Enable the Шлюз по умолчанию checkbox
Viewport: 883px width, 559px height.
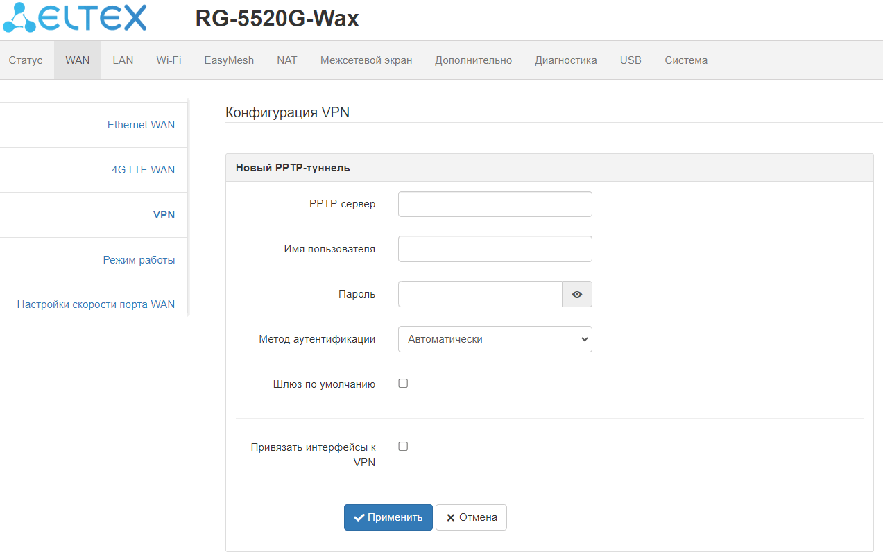coord(403,383)
